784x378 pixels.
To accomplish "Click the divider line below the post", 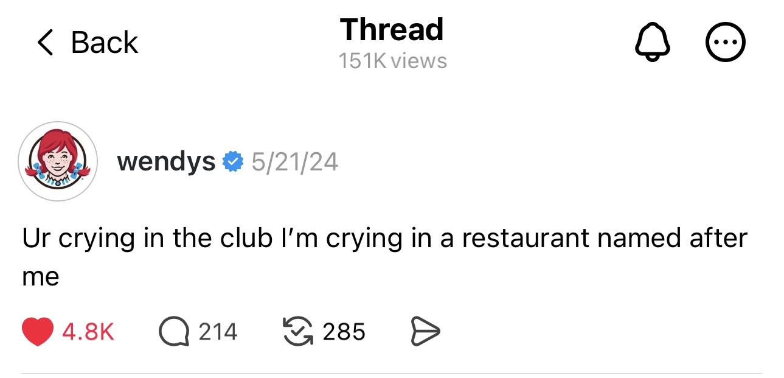I will 392,373.
